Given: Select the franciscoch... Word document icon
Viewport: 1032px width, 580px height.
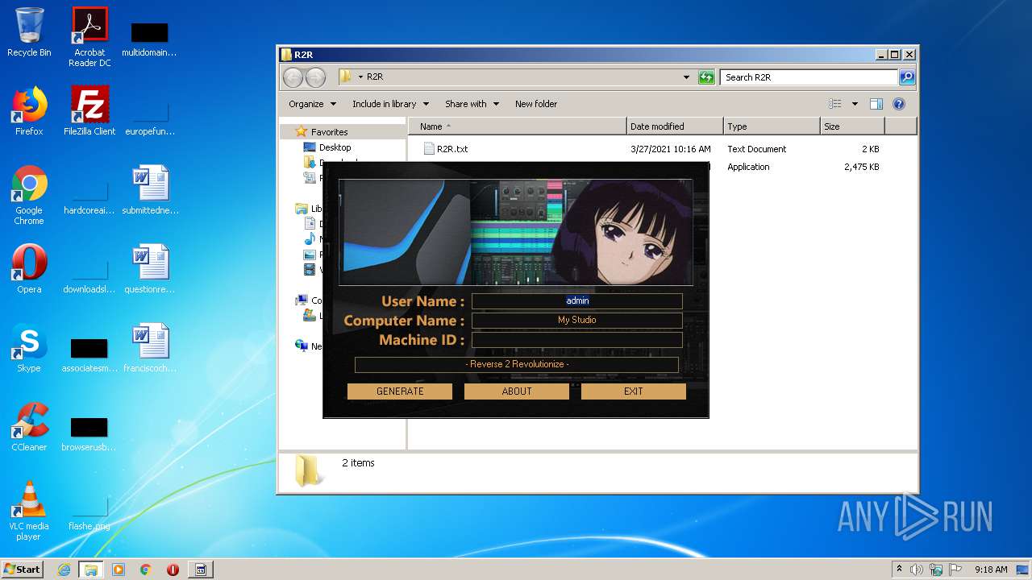Looking at the screenshot, I should tap(150, 348).
